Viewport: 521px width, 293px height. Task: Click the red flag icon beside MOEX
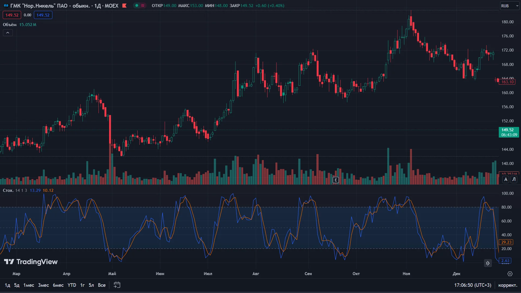click(125, 5)
